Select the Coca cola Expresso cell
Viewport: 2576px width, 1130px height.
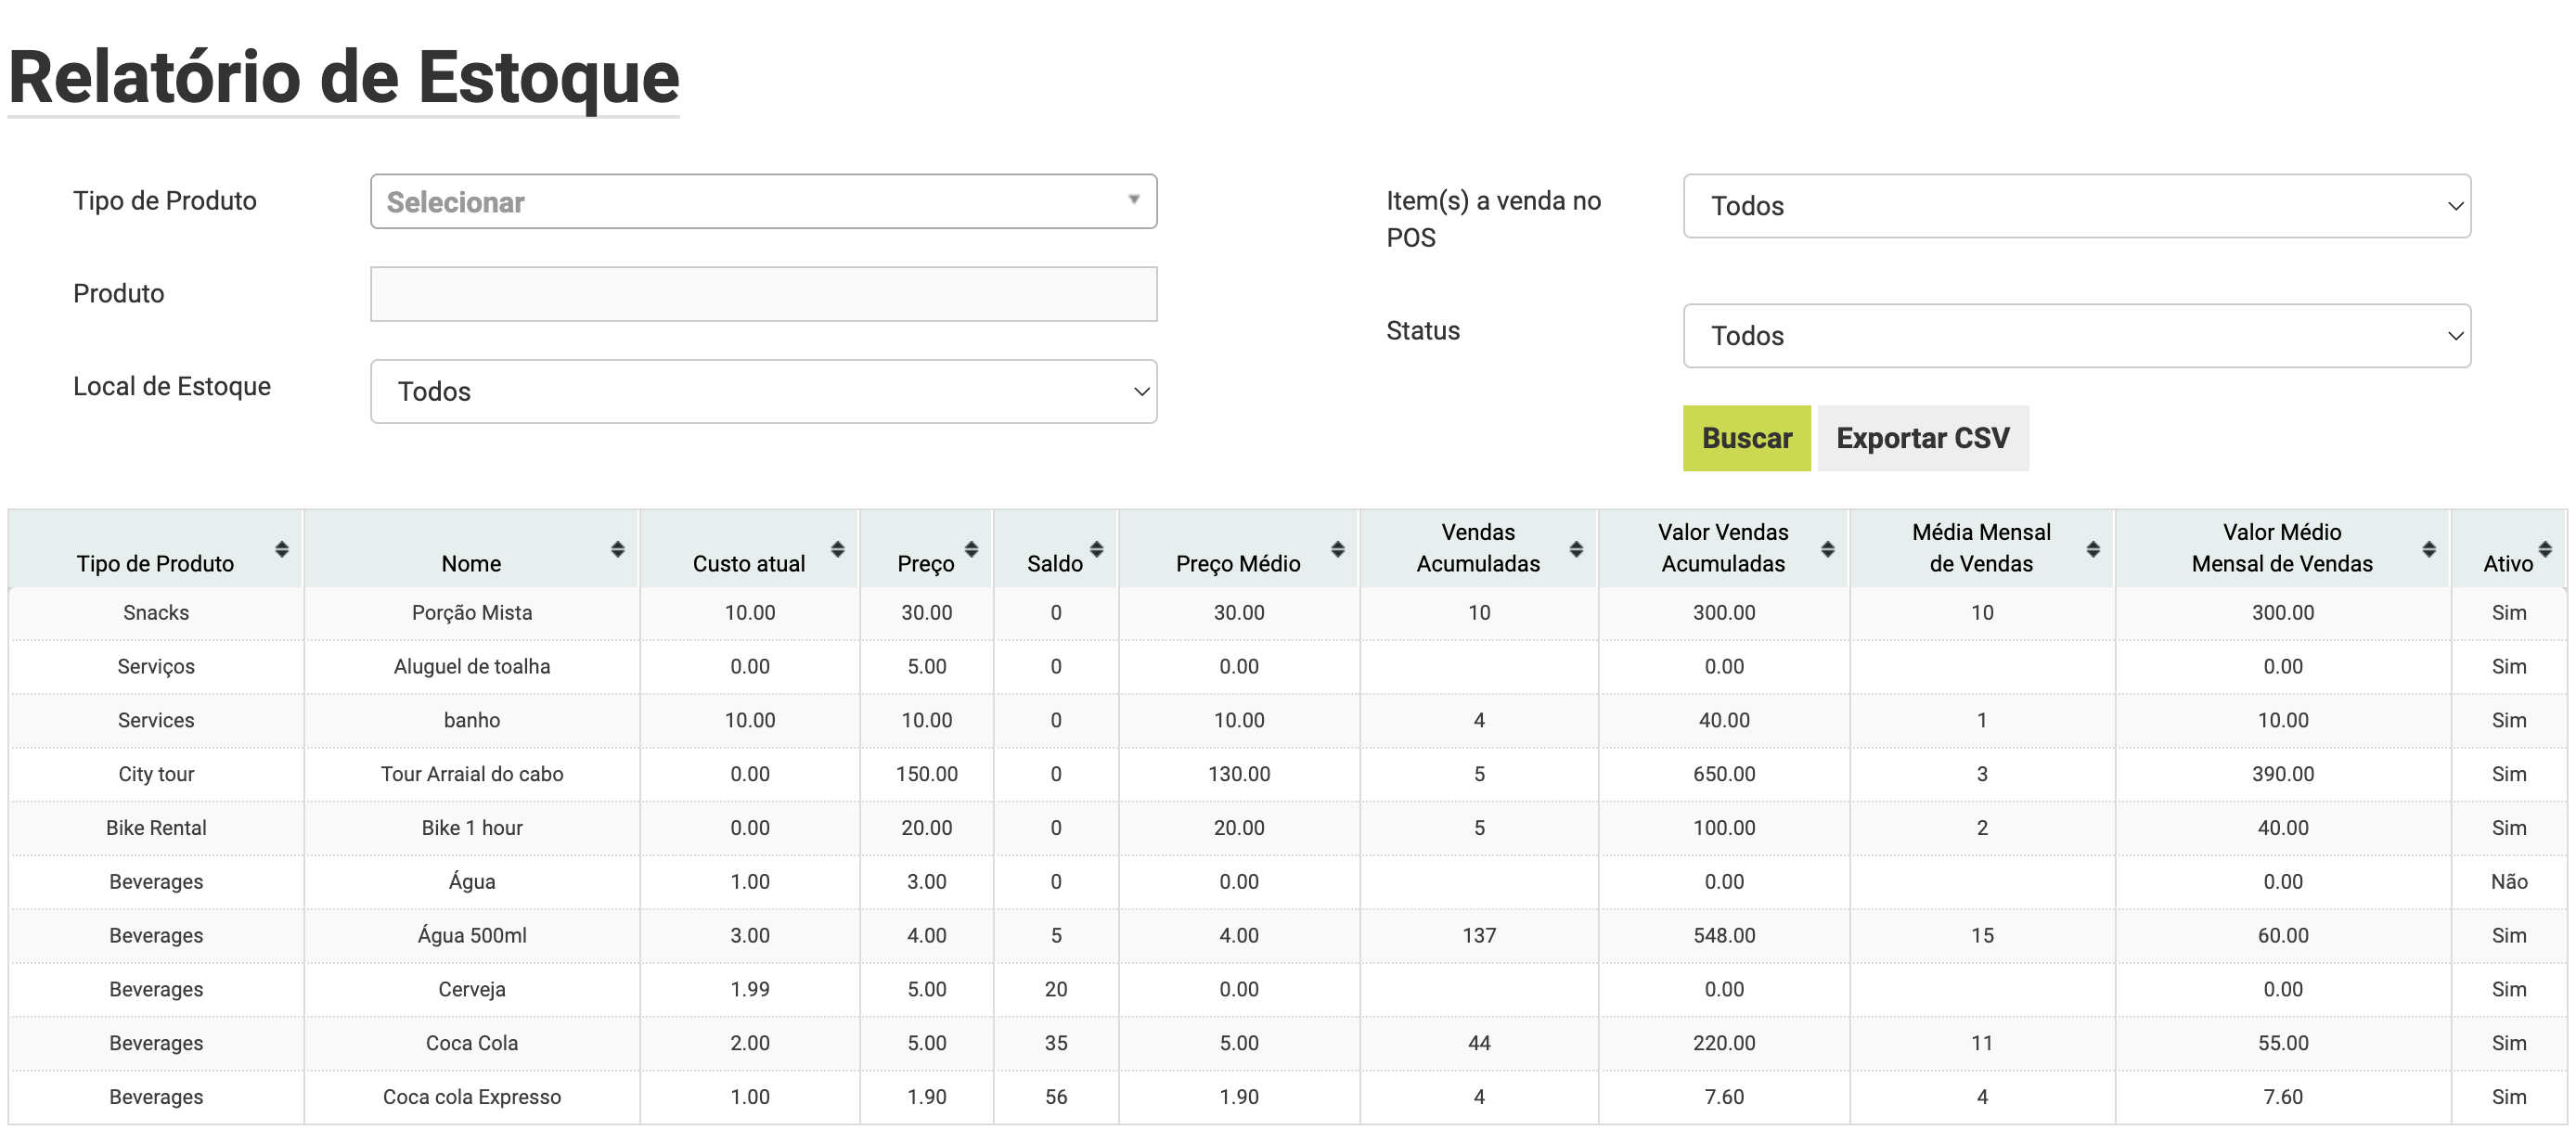pyautogui.click(x=472, y=1098)
